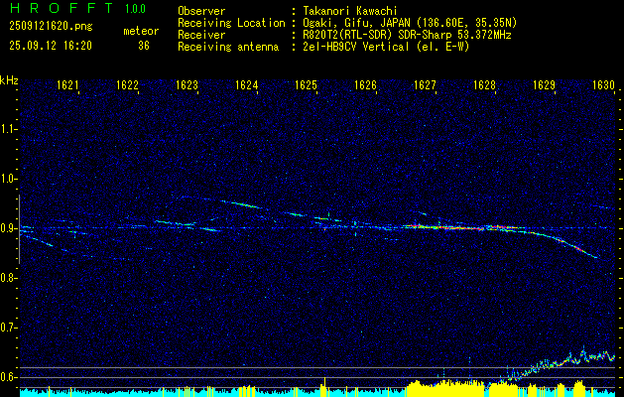The height and width of the screenshot is (397, 624).
Task: Select the filename 2509121620.png
Action: (x=51, y=27)
